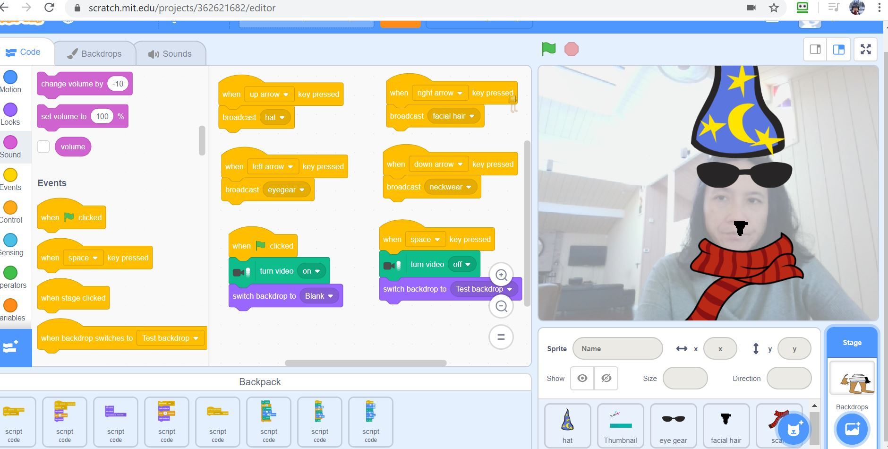Click the sprite x position field
888x449 pixels.
coord(720,349)
